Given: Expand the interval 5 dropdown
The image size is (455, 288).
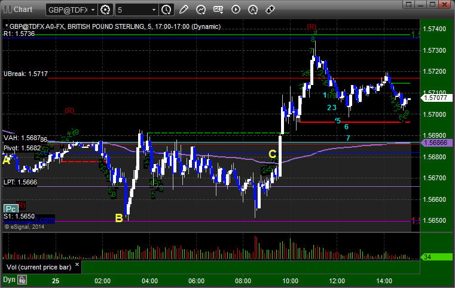Looking at the screenshot, I should coord(154,10).
